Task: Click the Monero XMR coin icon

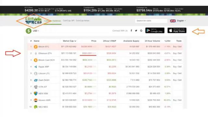Action: (35, 100)
